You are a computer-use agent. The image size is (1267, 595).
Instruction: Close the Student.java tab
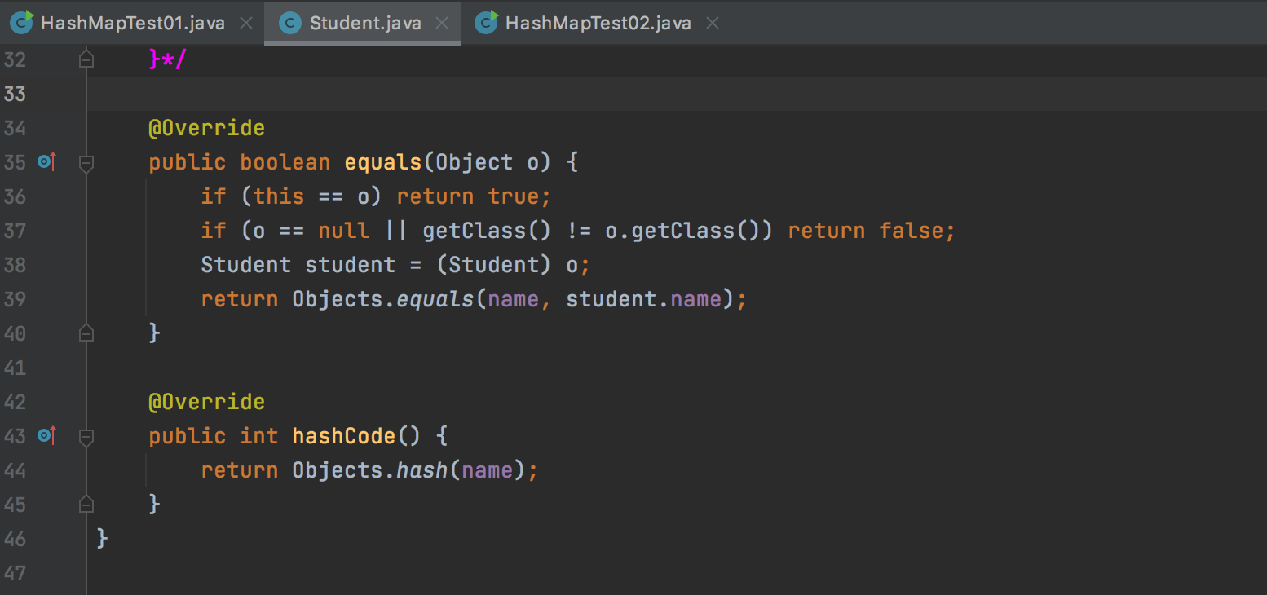(x=442, y=24)
